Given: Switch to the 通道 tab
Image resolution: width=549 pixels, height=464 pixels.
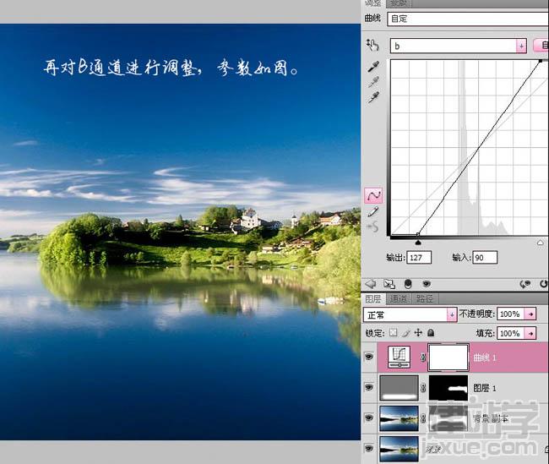Looking at the screenshot, I should coord(399,299).
